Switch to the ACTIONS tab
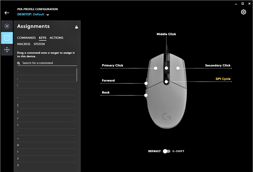 56,38
